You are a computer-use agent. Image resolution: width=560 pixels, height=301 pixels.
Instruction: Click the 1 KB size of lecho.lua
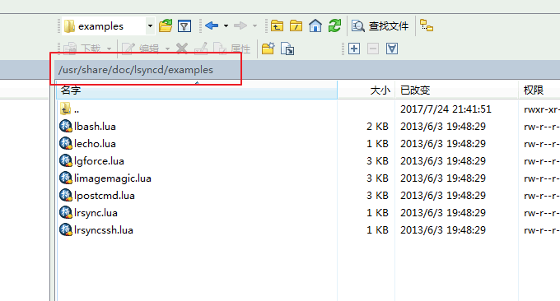[377, 144]
